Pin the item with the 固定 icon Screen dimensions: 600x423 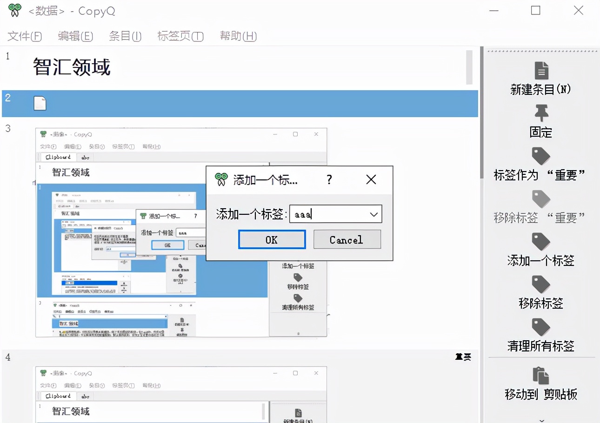pos(540,113)
